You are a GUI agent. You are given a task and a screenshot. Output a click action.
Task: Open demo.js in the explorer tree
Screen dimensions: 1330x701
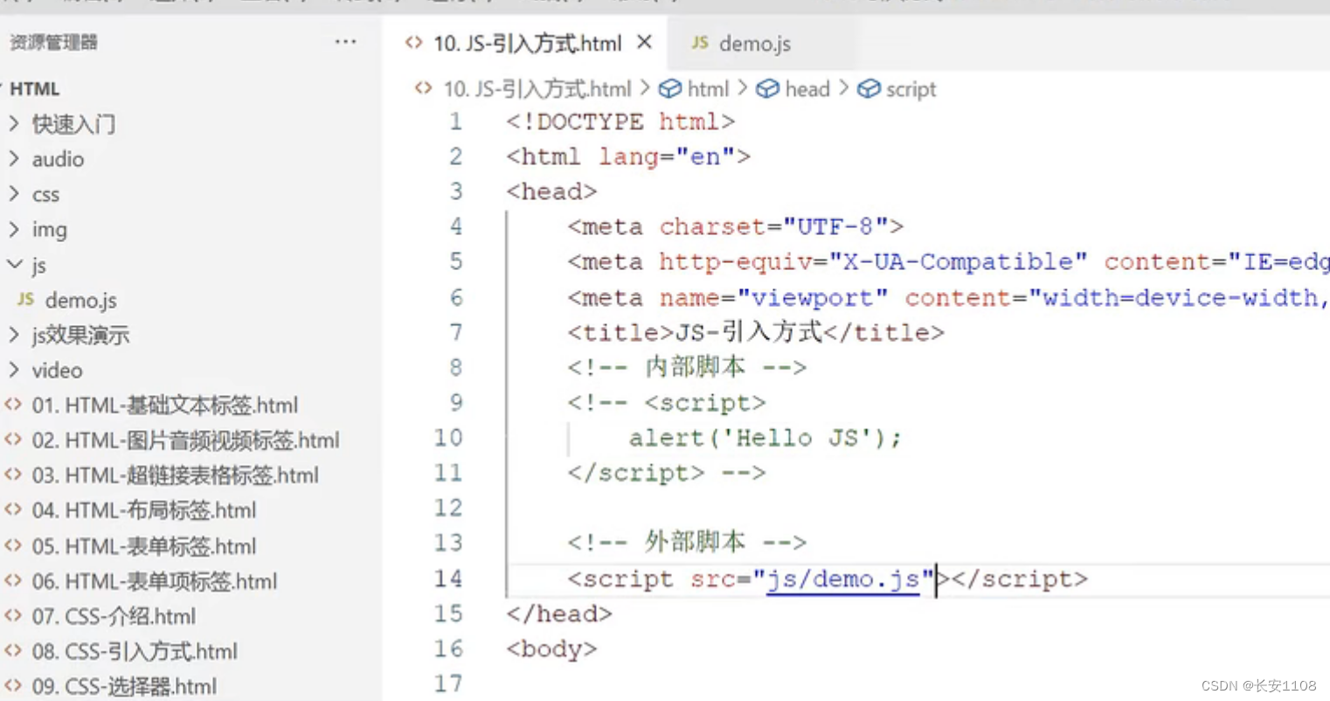point(80,300)
